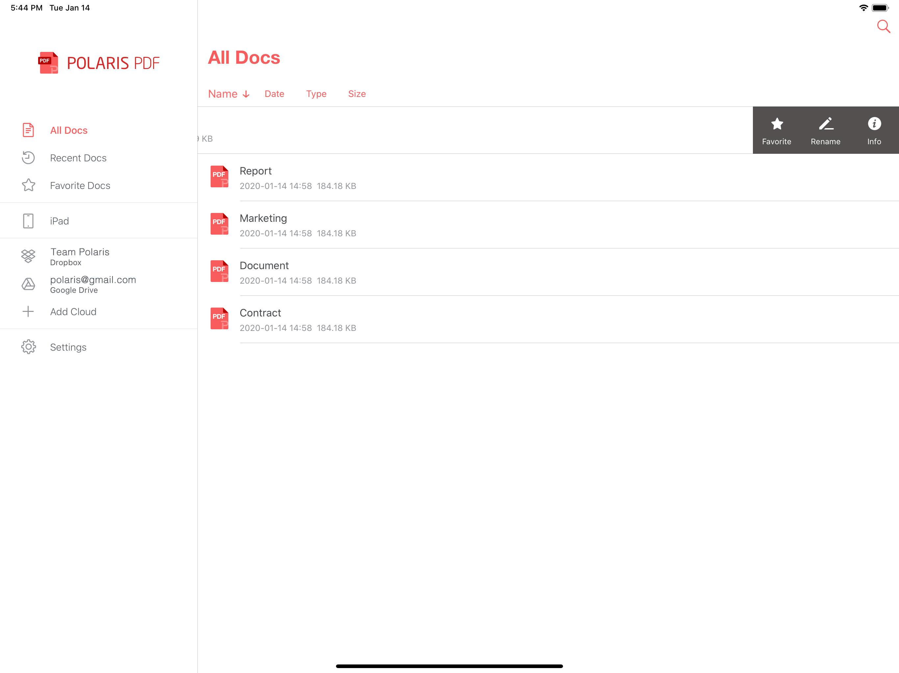The height and width of the screenshot is (673, 899).
Task: Open polaris@gmail.com Google Drive
Action: coord(93,284)
